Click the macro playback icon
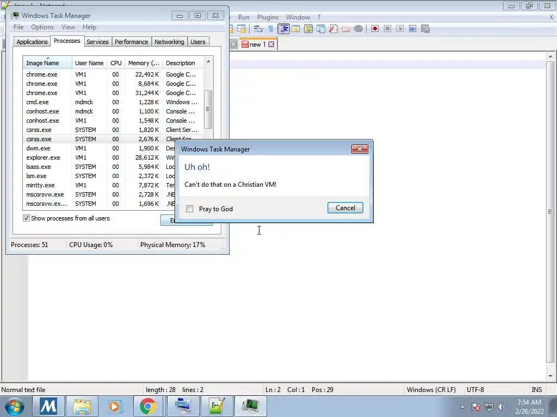The height and width of the screenshot is (417, 557). point(400,29)
